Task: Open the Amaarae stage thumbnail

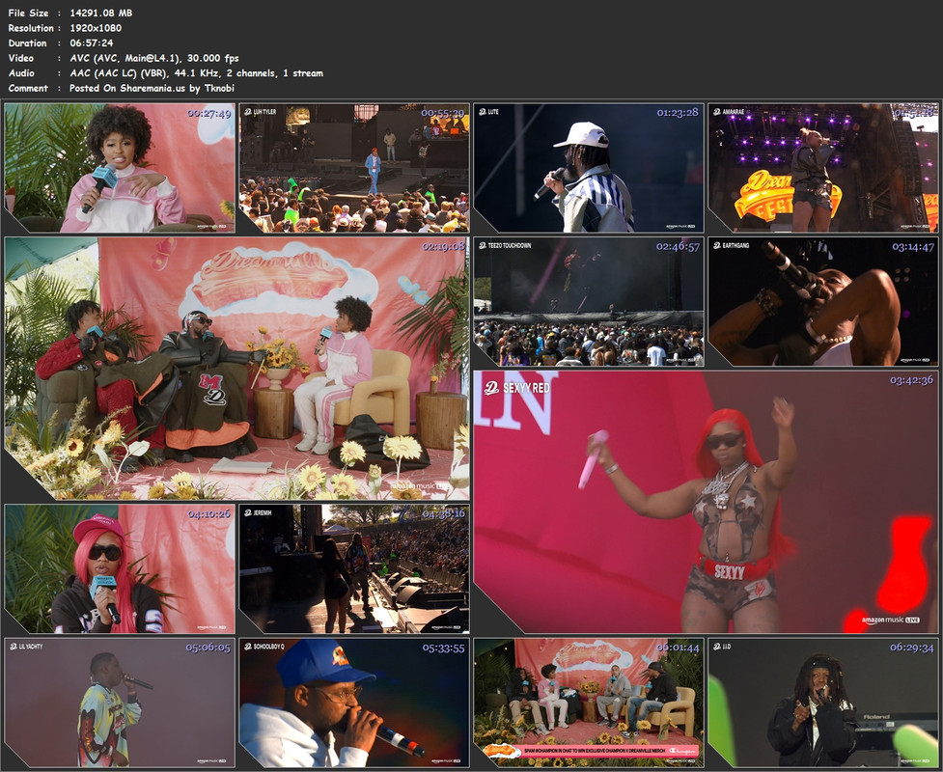Action: coord(823,168)
